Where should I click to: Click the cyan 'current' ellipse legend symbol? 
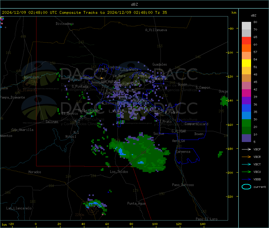(246, 187)
